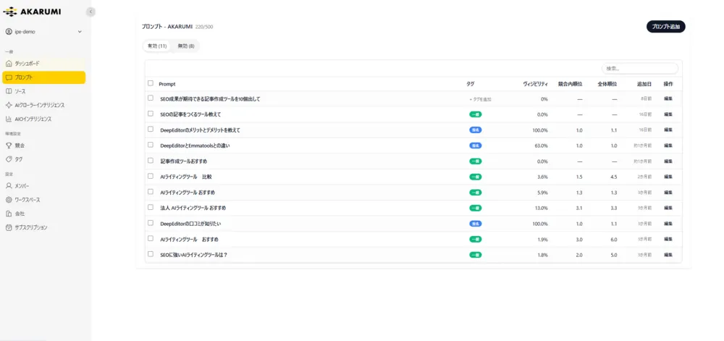Click 編集 for SEOに強いAIライティングツールは？

point(668,255)
